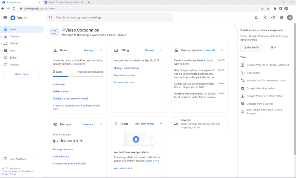Reload the page in browser
Screen dimensions: 296x178
click(14, 8)
